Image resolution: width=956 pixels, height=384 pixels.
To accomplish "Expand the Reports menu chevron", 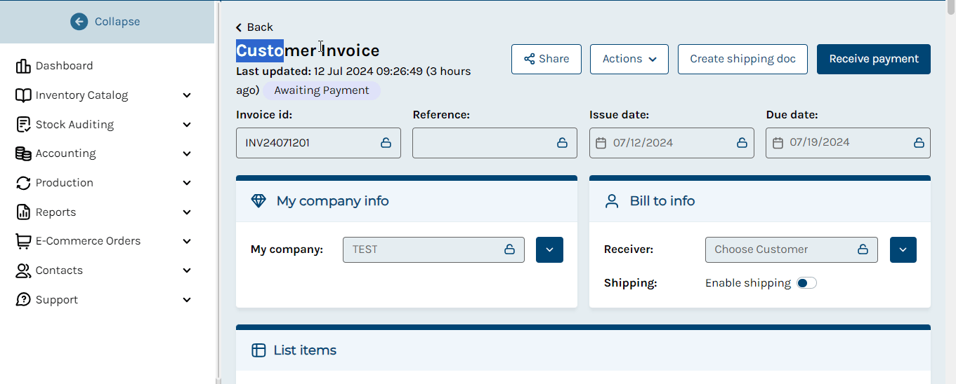I will 187,212.
